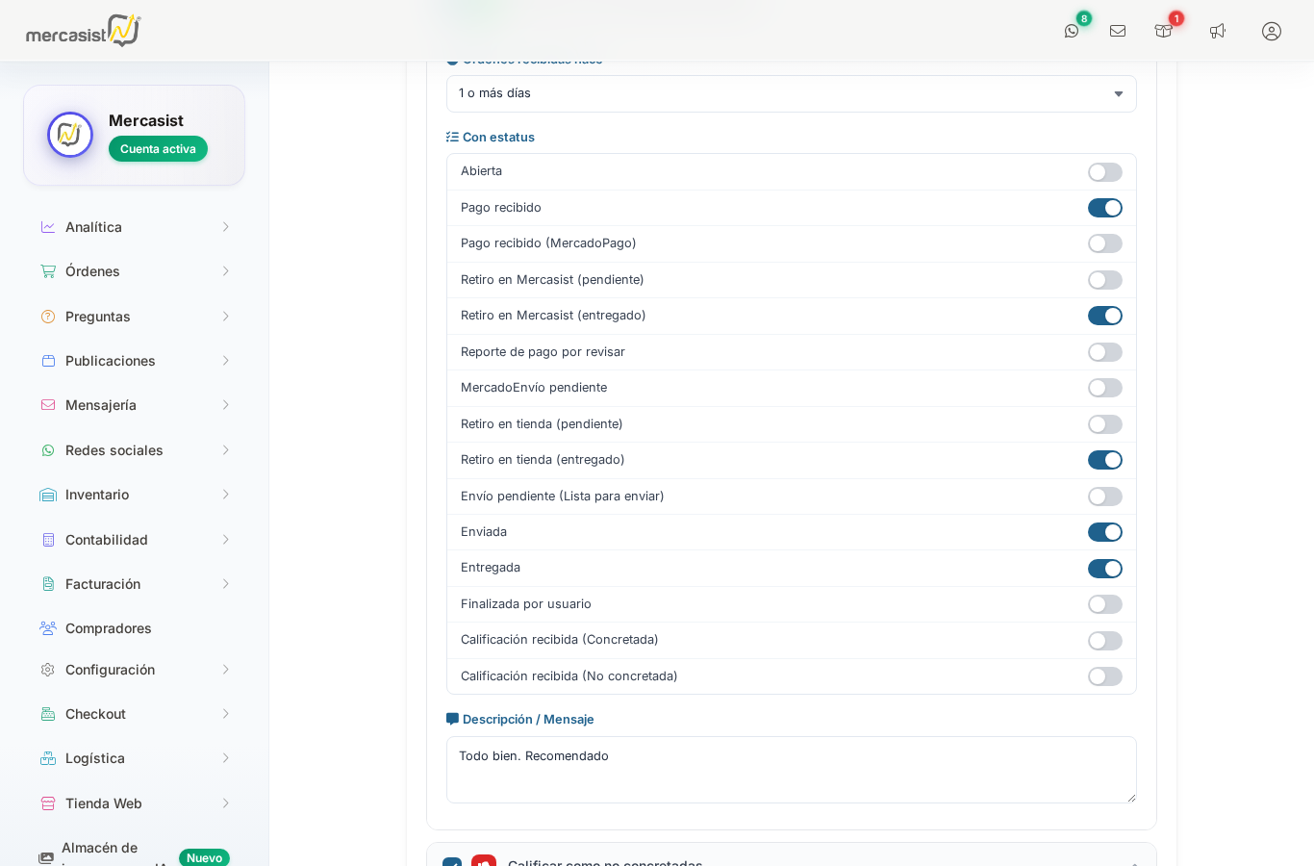Click the Tienda Web storefront icon

tap(48, 803)
